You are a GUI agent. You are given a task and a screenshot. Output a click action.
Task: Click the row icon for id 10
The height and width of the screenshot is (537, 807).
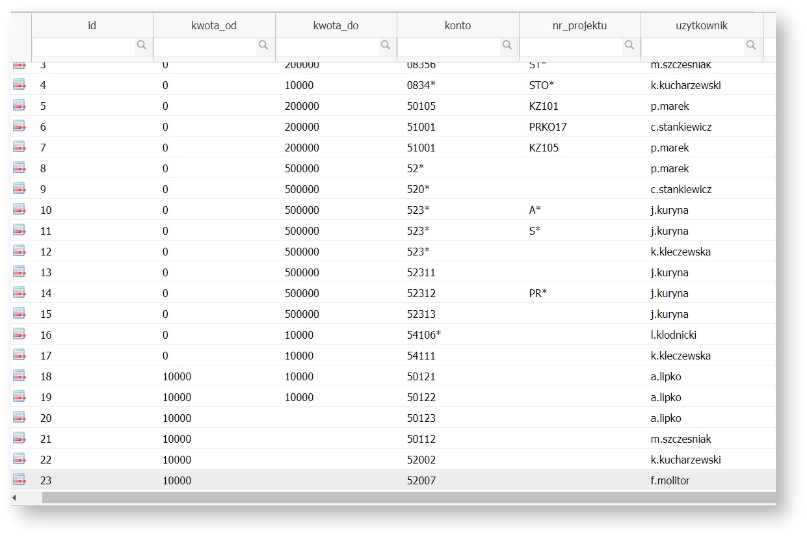[20, 209]
